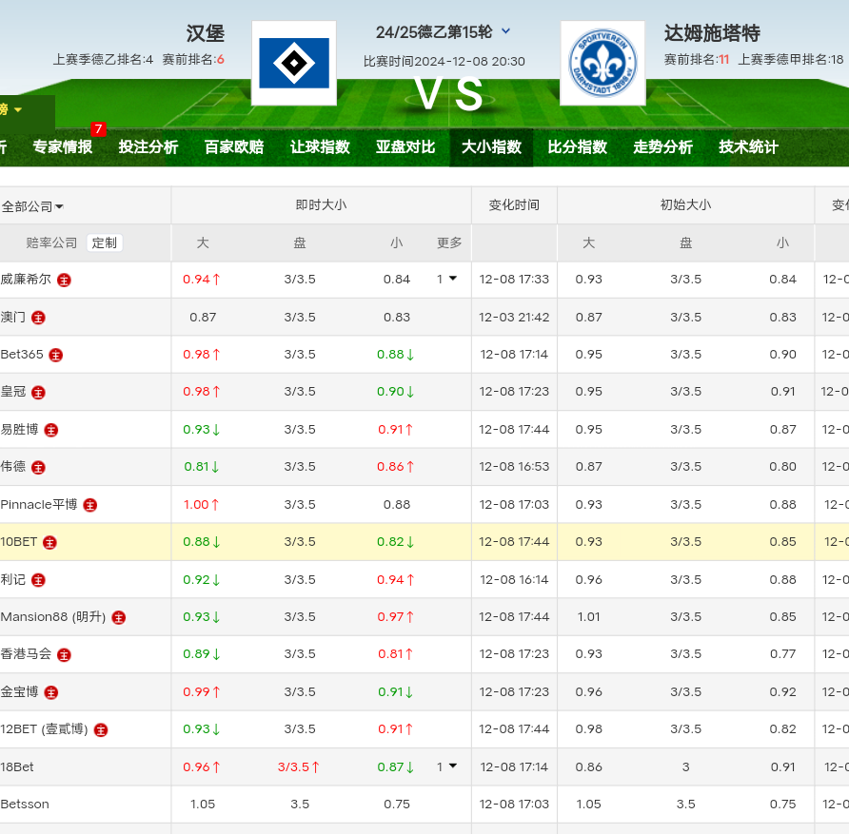Expand more odds for 威廉希尔 row
This screenshot has width=849, height=834.
click(446, 279)
